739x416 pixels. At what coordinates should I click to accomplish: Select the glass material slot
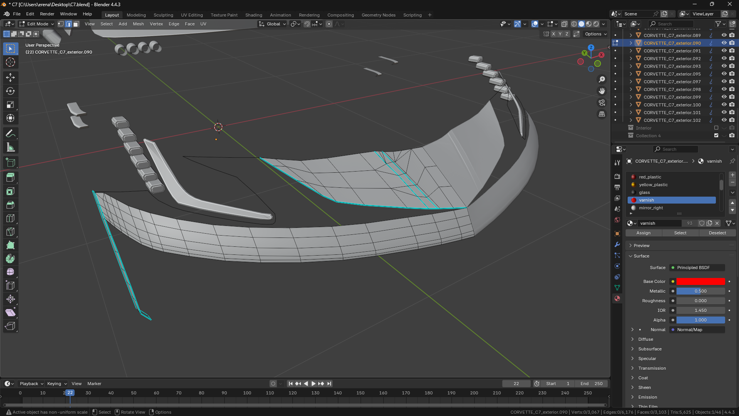672,192
